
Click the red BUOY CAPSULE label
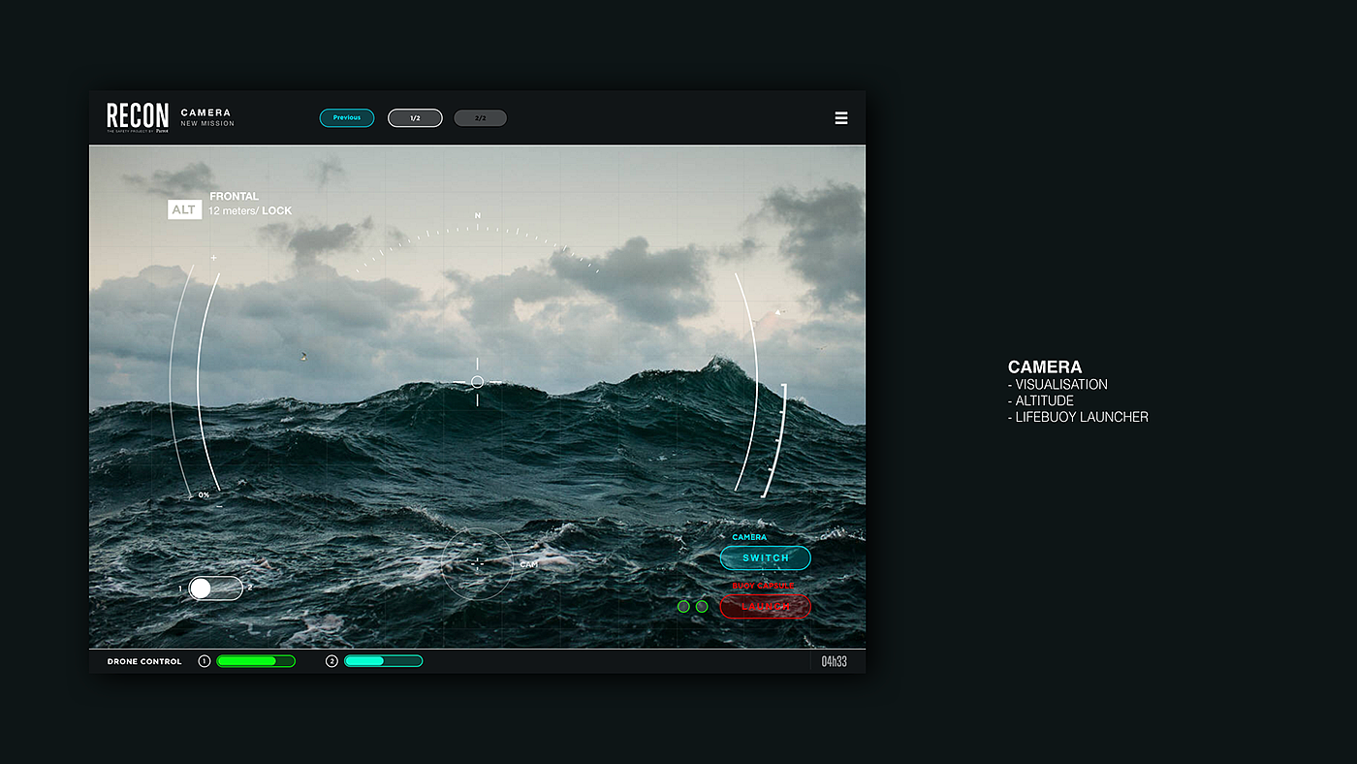pyautogui.click(x=763, y=586)
